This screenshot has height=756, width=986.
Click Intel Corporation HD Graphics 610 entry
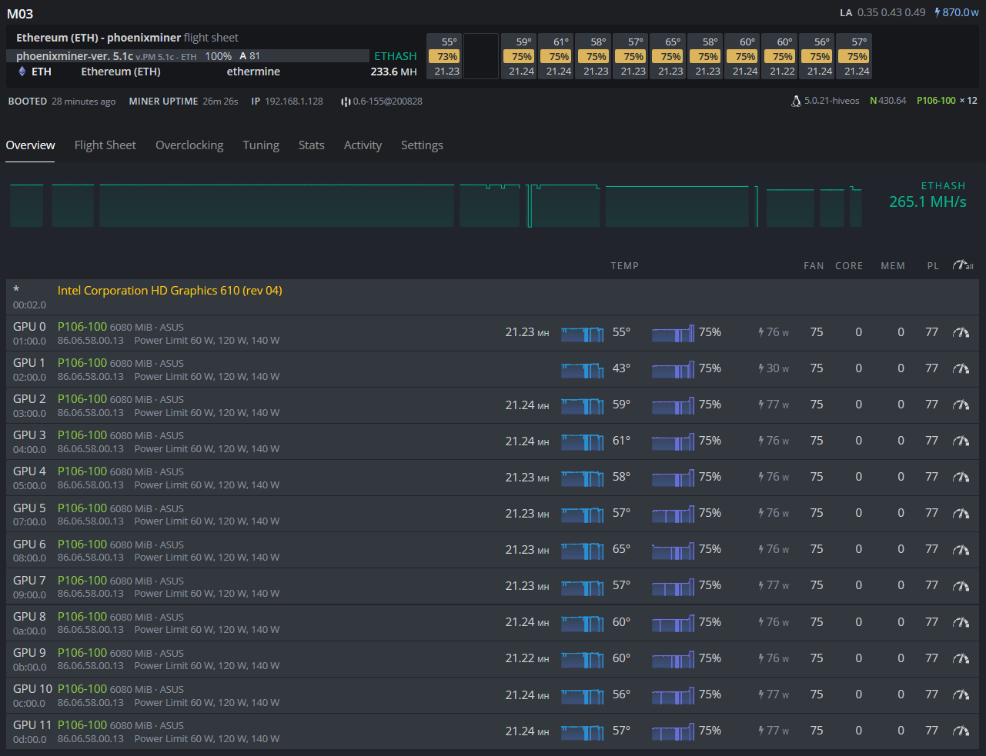169,291
